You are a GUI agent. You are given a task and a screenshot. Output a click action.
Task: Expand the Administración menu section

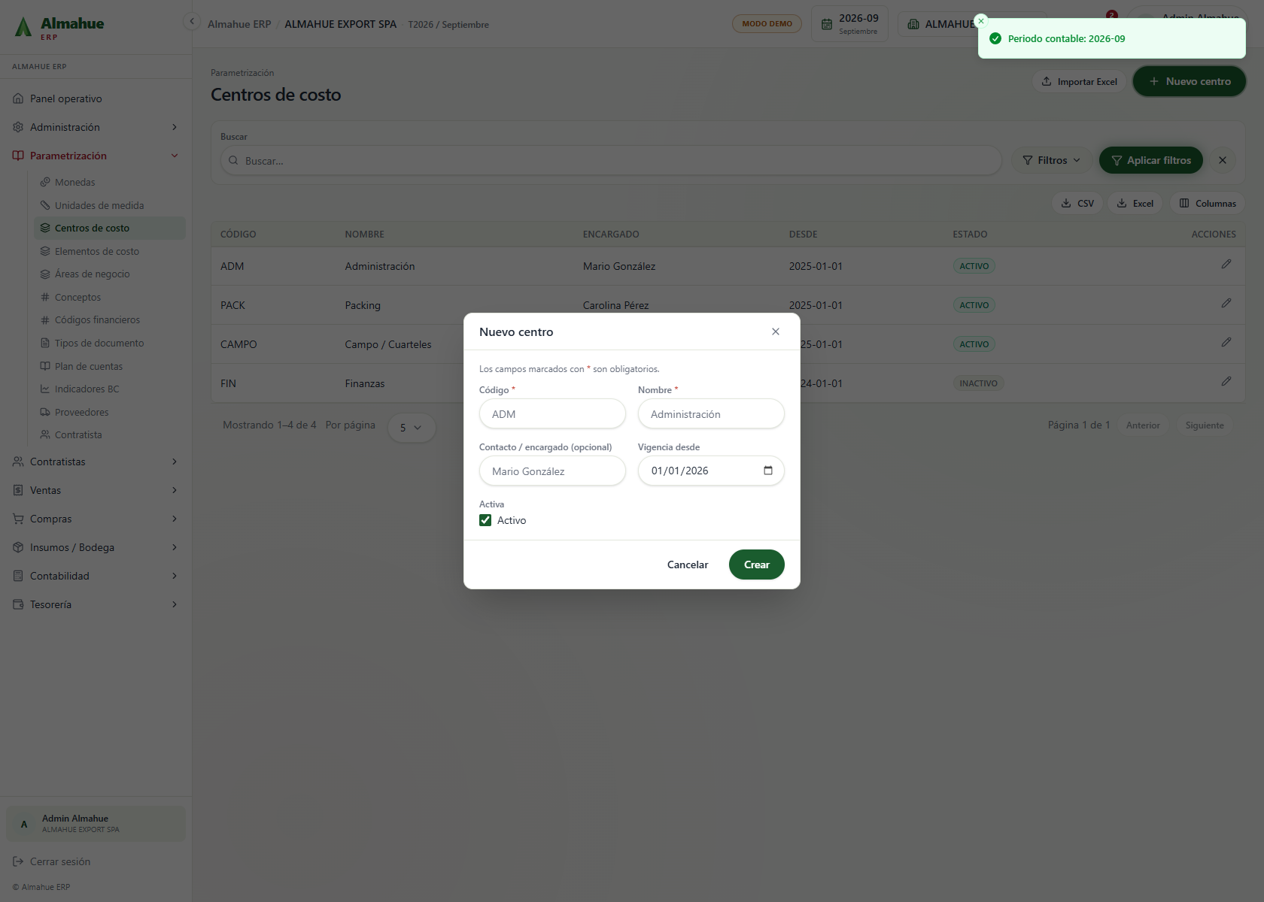[96, 127]
